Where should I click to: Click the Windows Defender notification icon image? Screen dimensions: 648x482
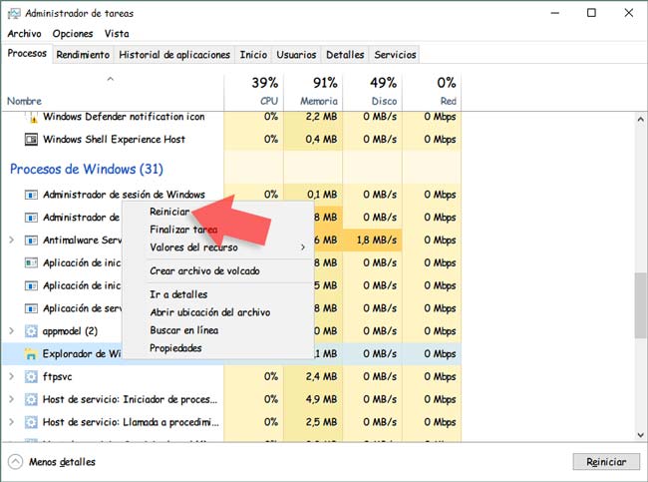click(x=32, y=117)
